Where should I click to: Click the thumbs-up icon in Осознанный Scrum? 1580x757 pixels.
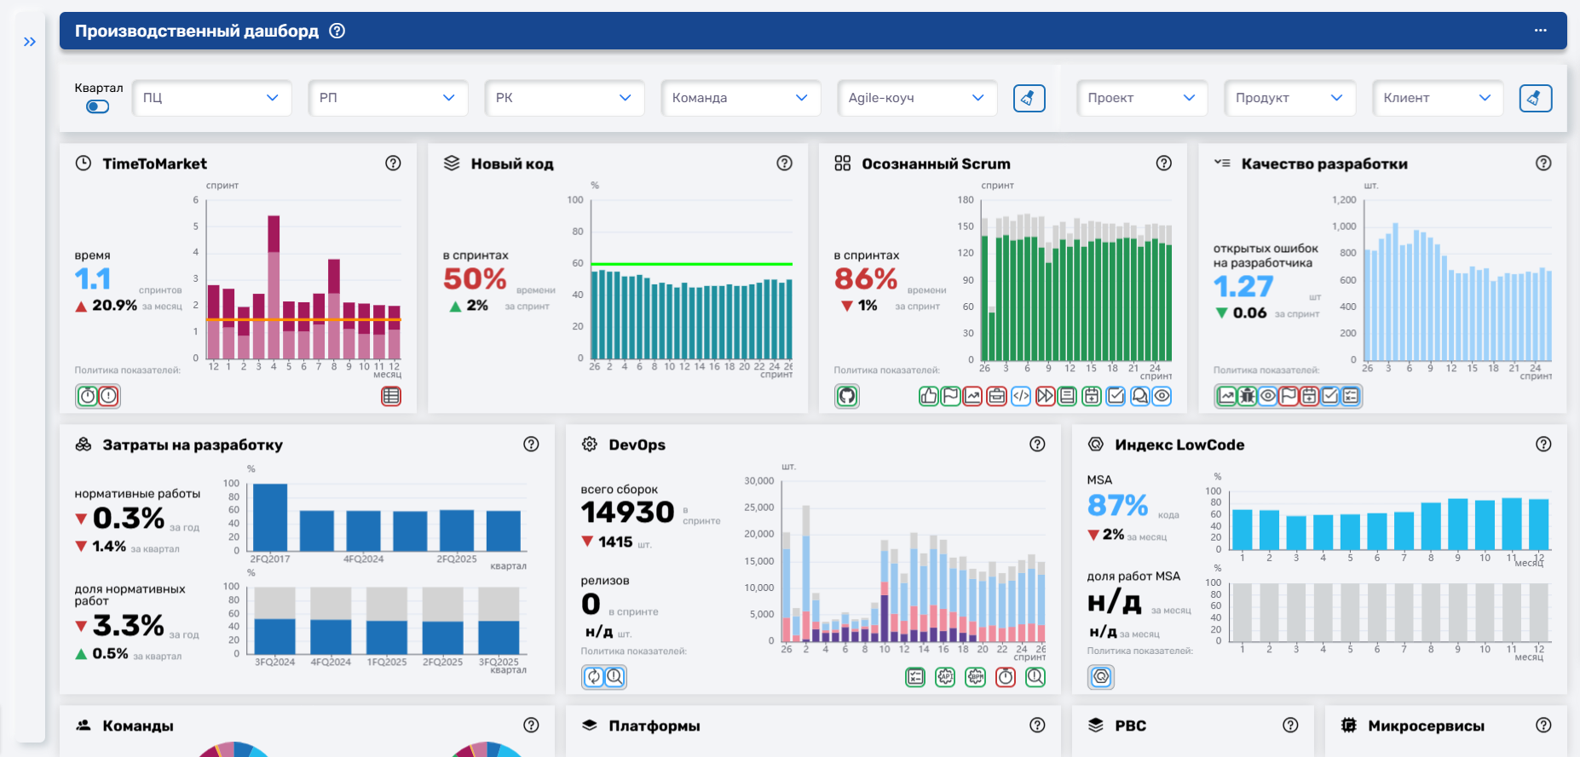928,396
